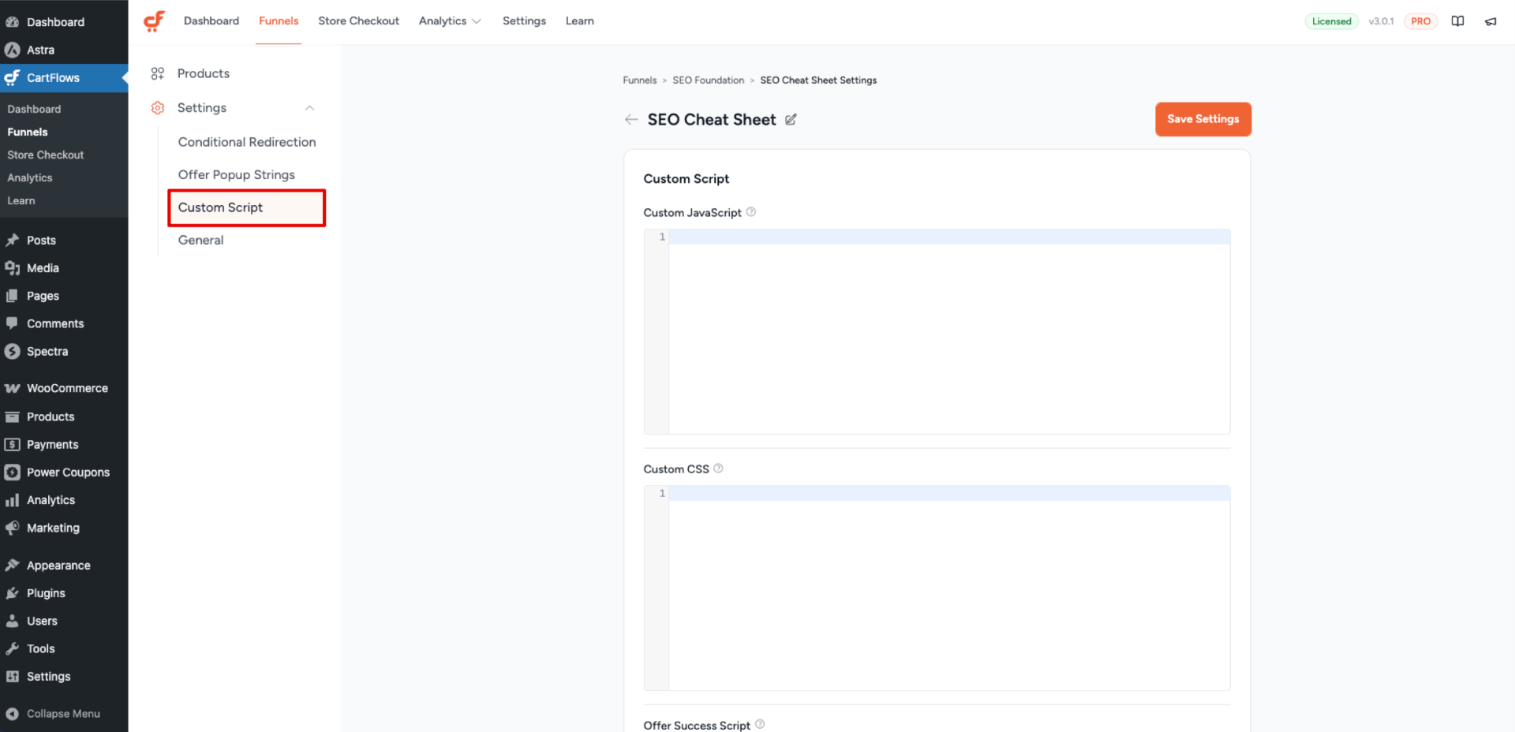Open Funnels in the CartFlows submenu
This screenshot has height=732, width=1515.
[28, 132]
